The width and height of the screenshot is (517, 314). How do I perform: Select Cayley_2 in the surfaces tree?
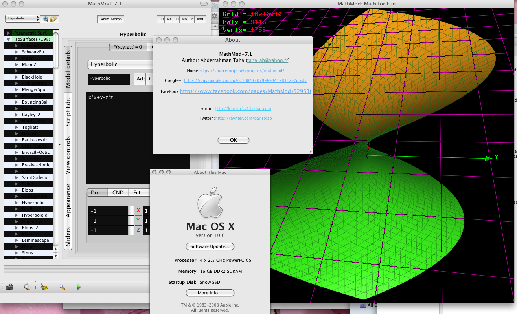pos(31,115)
